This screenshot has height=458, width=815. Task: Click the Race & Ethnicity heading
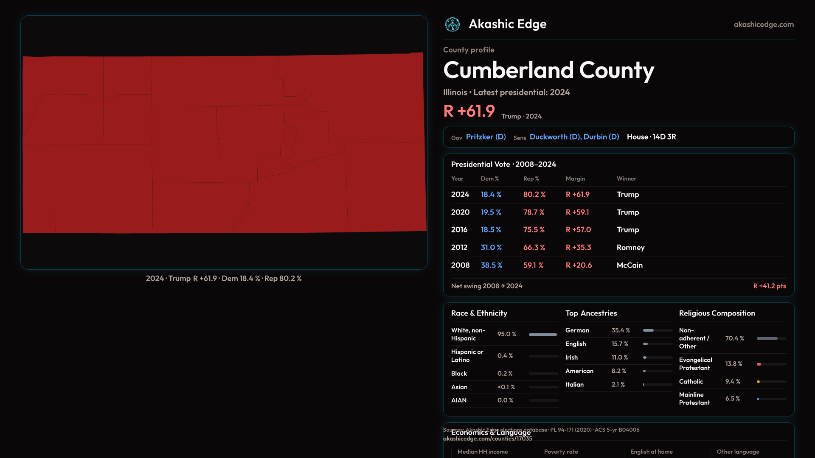coord(479,313)
